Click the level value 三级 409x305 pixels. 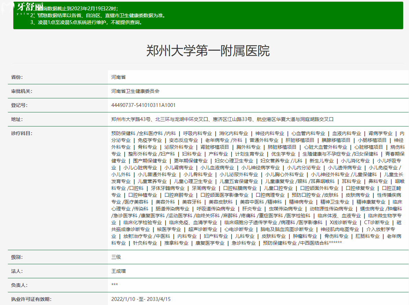tap(116, 257)
